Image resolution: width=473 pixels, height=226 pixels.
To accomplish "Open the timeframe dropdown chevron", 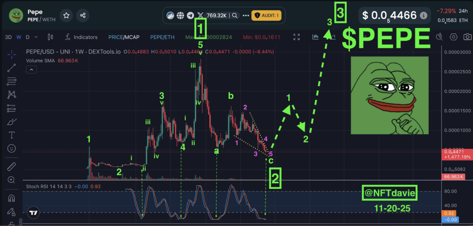I will point(36,37).
